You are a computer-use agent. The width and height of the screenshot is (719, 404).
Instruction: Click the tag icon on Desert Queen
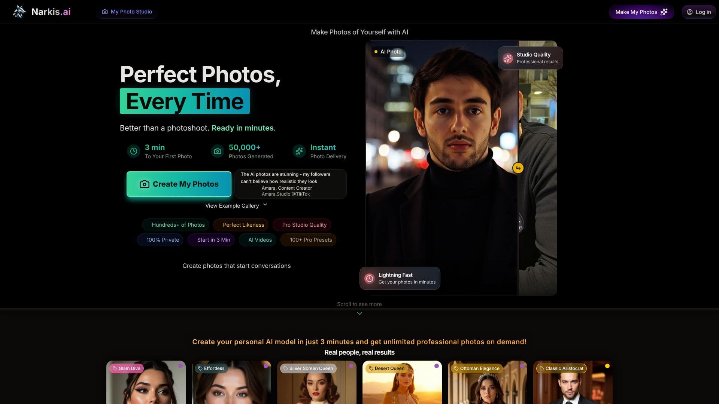371,368
